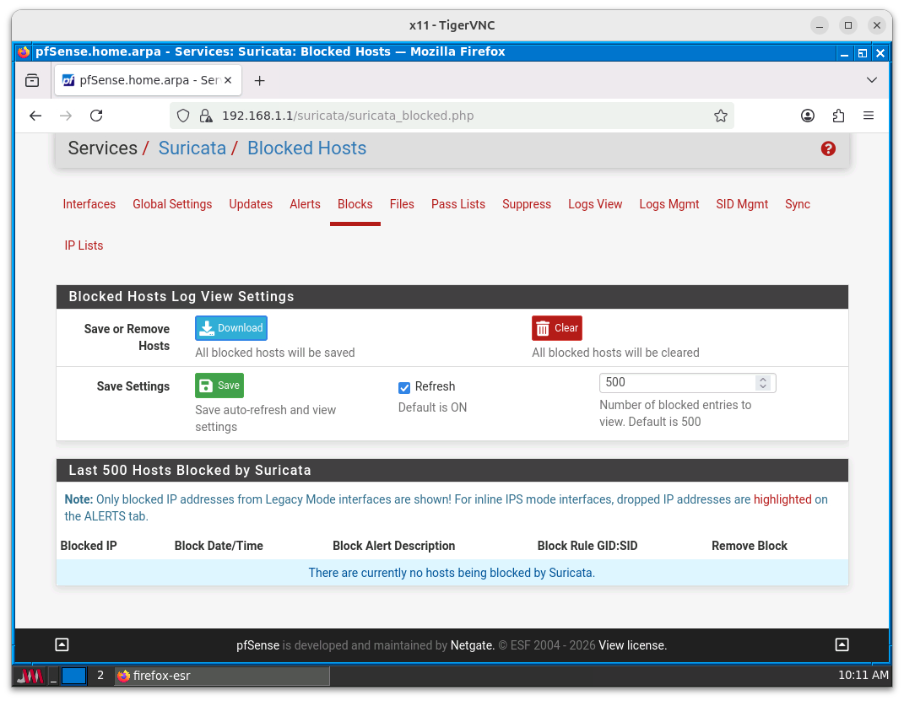Open the IP Lists tab
This screenshot has height=701, width=904.
(x=84, y=246)
